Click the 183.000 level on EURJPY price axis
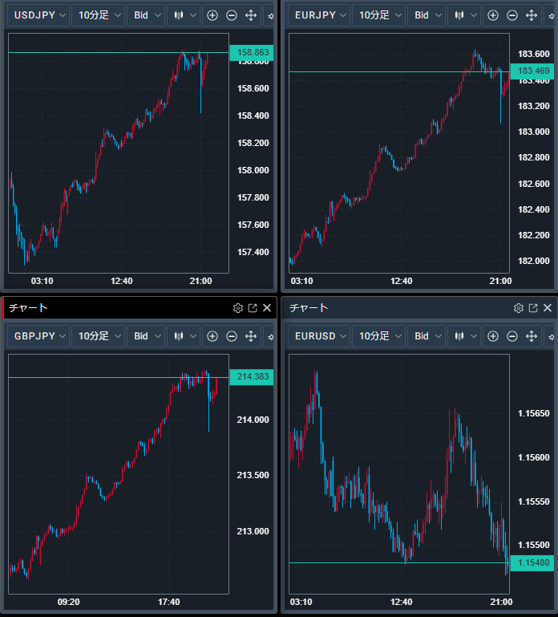558x617 pixels. [534, 132]
